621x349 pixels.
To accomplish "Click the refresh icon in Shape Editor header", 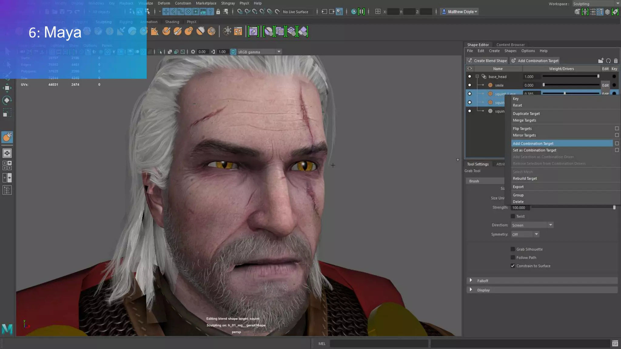I will tap(608, 61).
